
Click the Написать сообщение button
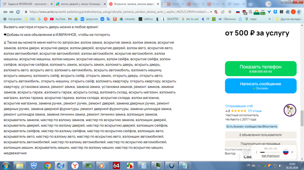tap(260, 86)
